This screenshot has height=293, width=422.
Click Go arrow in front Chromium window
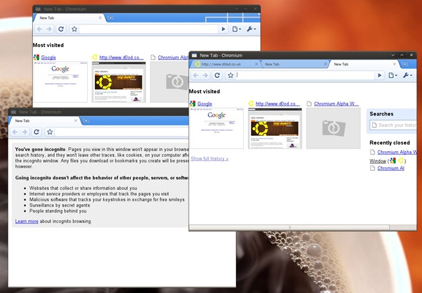pos(380,75)
